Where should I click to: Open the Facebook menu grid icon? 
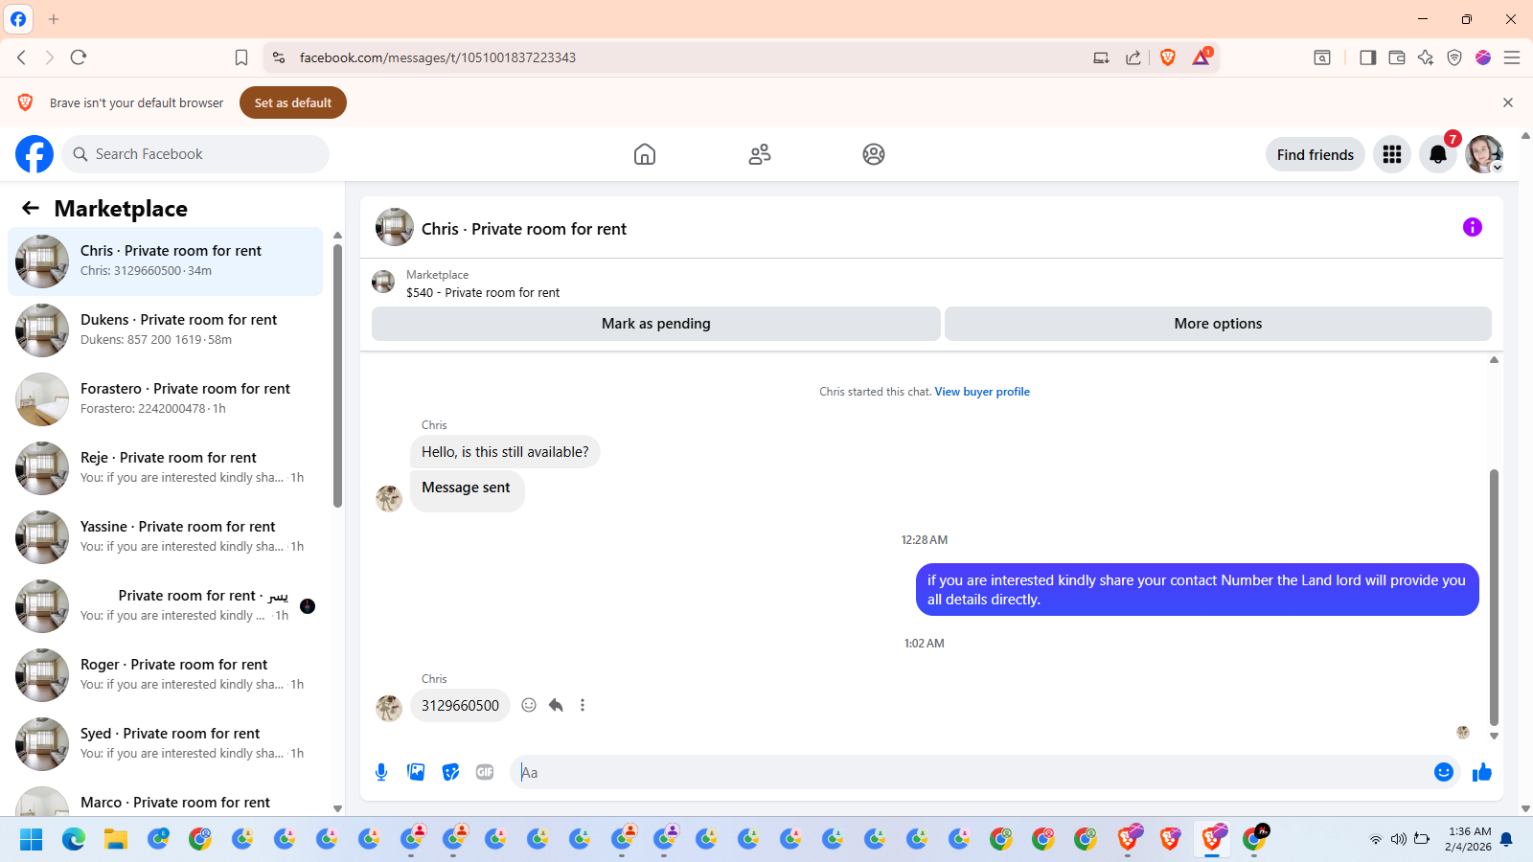(x=1392, y=154)
